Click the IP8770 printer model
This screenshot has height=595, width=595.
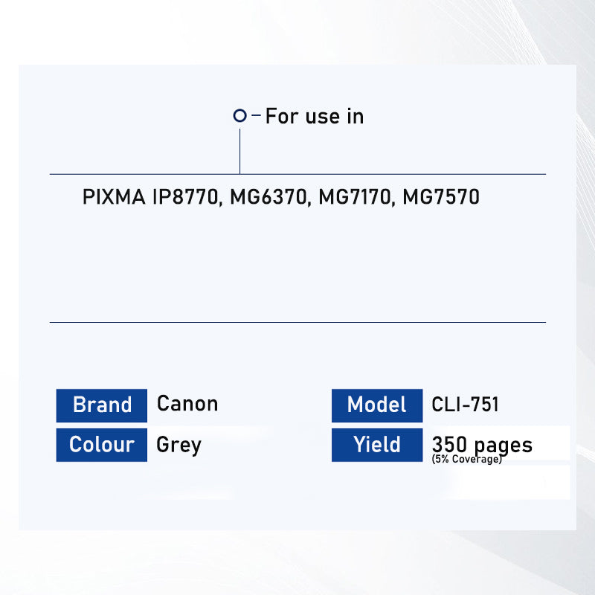[187, 197]
